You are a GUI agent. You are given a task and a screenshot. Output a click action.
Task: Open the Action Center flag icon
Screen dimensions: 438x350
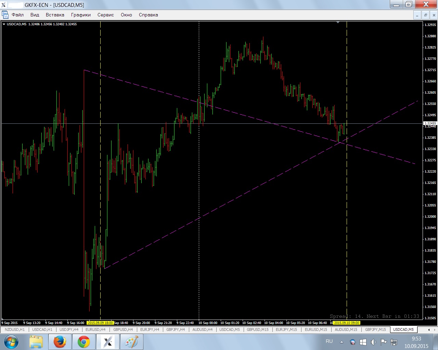click(384, 342)
